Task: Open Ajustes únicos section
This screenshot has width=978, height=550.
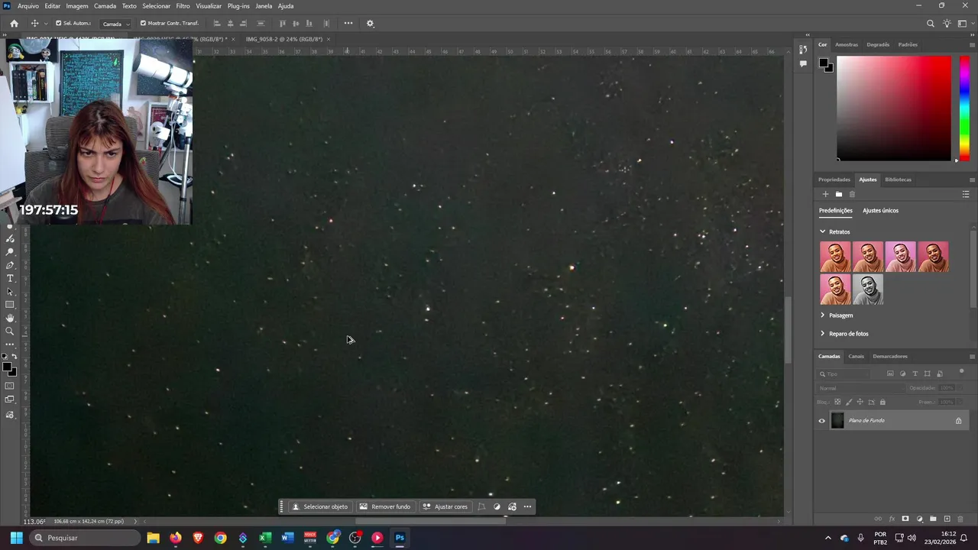Action: point(880,210)
